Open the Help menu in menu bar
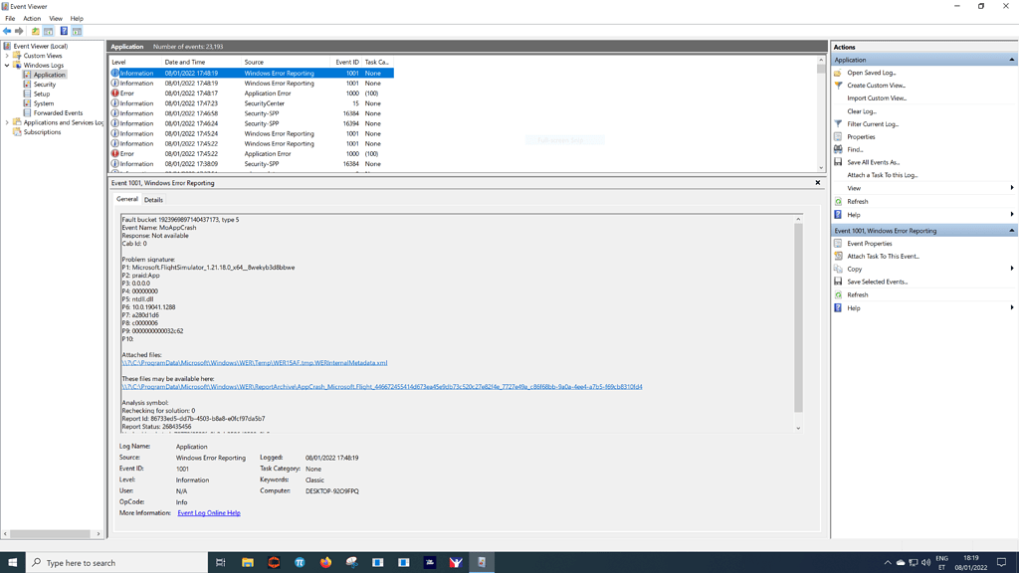The width and height of the screenshot is (1019, 573). click(77, 18)
